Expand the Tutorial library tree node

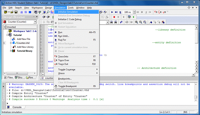pos(11,51)
